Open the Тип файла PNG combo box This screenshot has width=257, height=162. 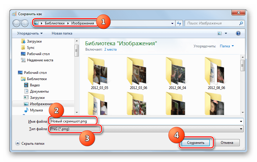click(x=146, y=129)
